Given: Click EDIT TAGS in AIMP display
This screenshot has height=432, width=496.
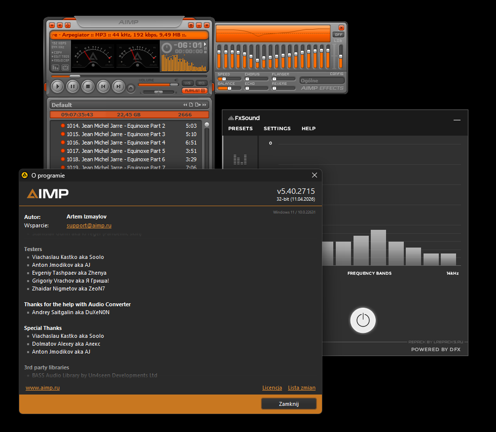Looking at the screenshot, I should point(61,56).
